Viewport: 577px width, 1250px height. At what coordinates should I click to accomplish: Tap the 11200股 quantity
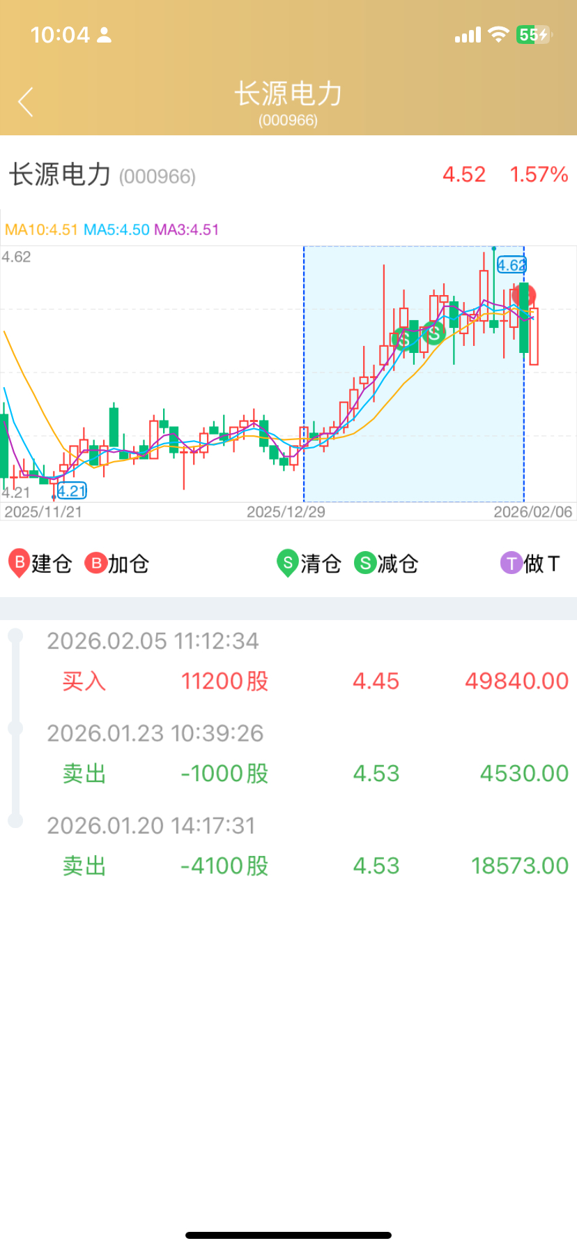pyautogui.click(x=225, y=681)
